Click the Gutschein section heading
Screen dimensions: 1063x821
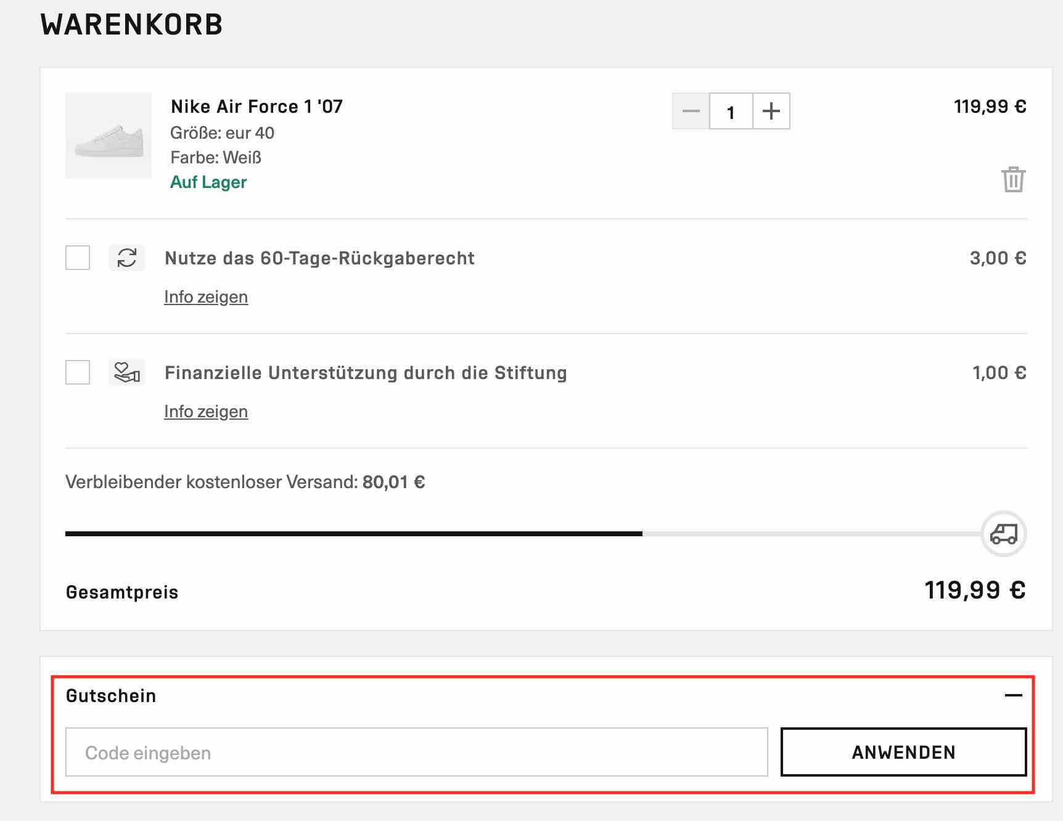coord(111,696)
